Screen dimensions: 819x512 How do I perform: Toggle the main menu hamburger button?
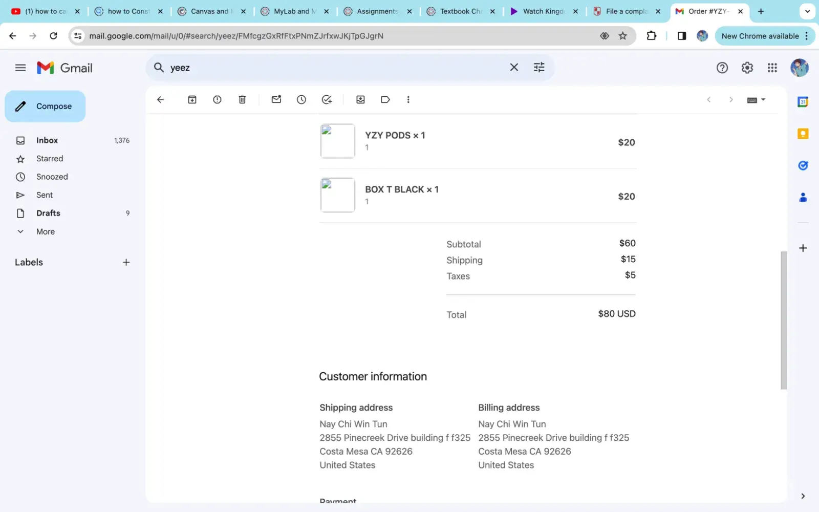[x=20, y=68]
